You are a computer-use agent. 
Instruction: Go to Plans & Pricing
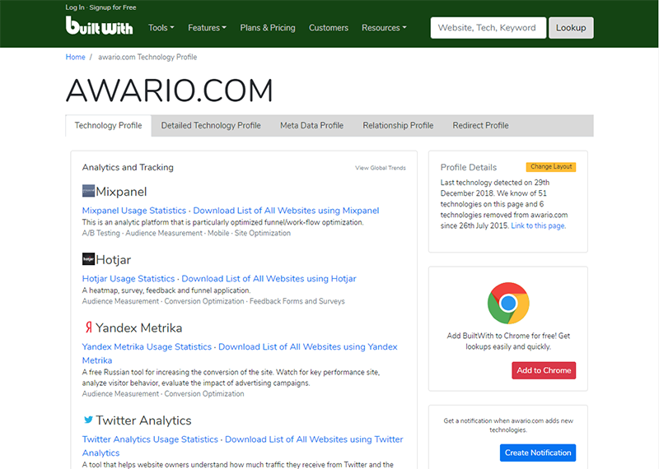268,28
